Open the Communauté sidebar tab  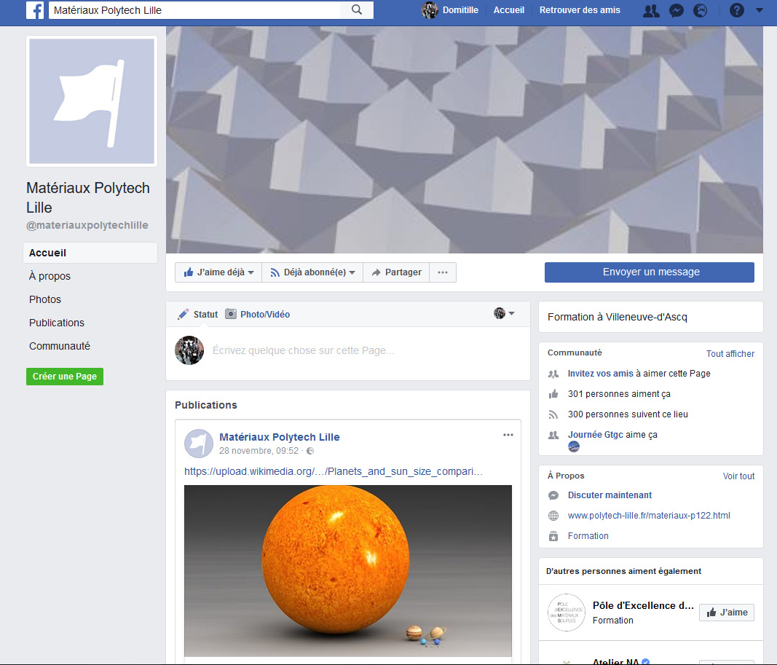click(60, 346)
